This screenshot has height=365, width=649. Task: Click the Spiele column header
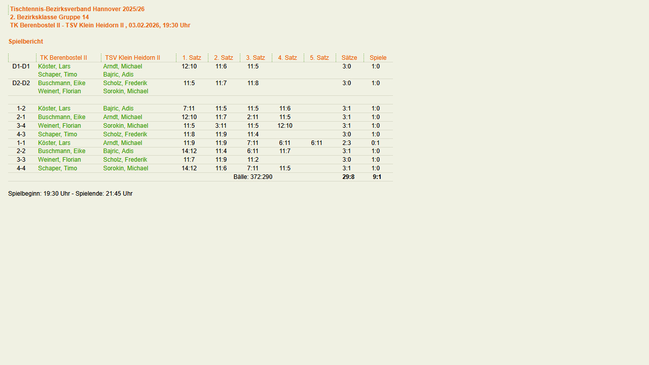[x=378, y=58]
